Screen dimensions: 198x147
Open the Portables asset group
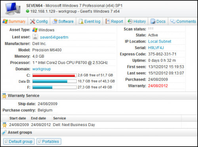[x=49, y=141]
